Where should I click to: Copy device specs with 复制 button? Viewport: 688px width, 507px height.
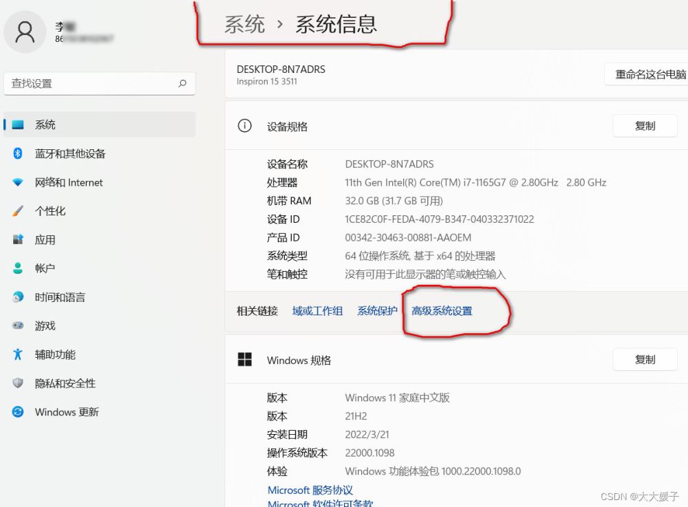(645, 126)
